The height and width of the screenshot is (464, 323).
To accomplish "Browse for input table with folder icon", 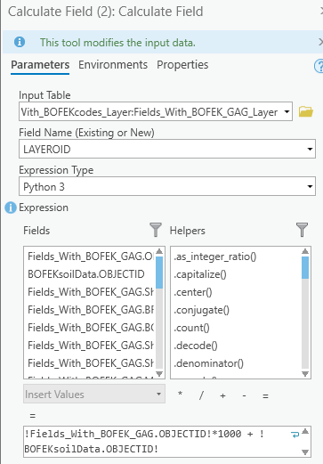I will 306,112.
